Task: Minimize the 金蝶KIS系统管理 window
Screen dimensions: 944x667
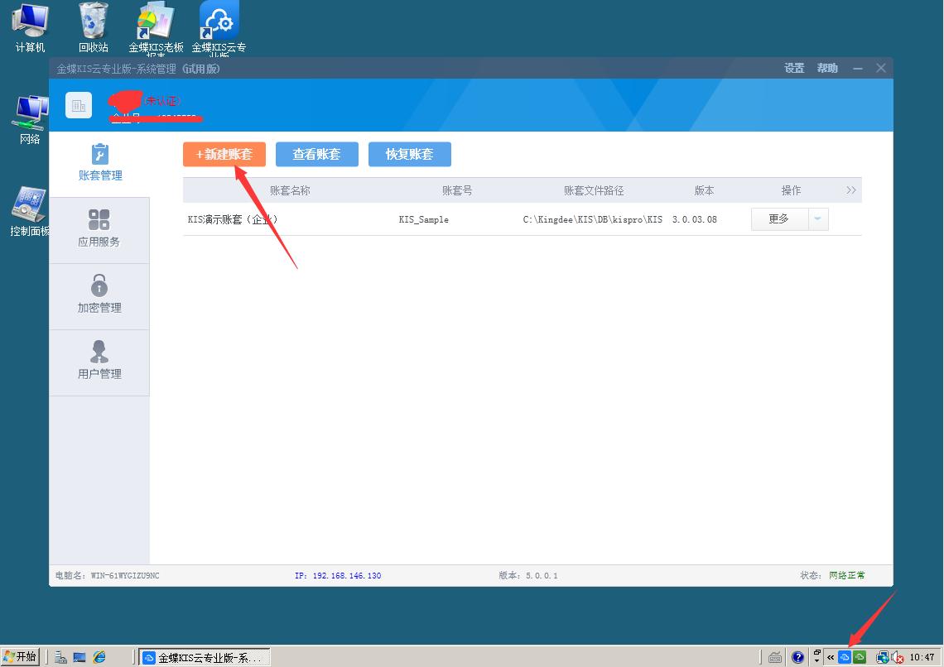Action: pyautogui.click(x=857, y=69)
